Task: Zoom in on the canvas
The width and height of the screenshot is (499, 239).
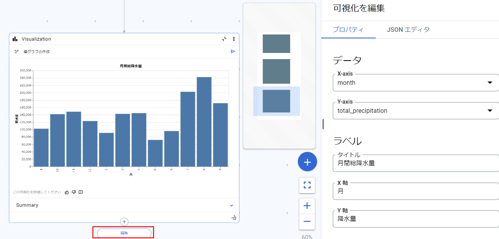Action: (x=307, y=206)
